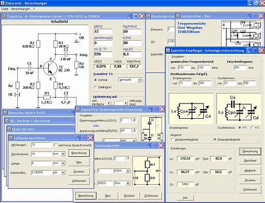Choose Dreipunktabgleich option

tap(215, 140)
